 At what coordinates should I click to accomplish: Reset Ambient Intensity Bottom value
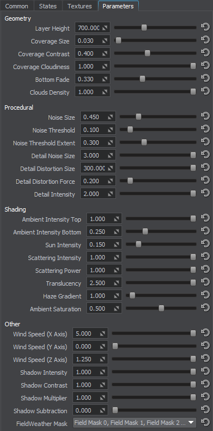(205, 232)
